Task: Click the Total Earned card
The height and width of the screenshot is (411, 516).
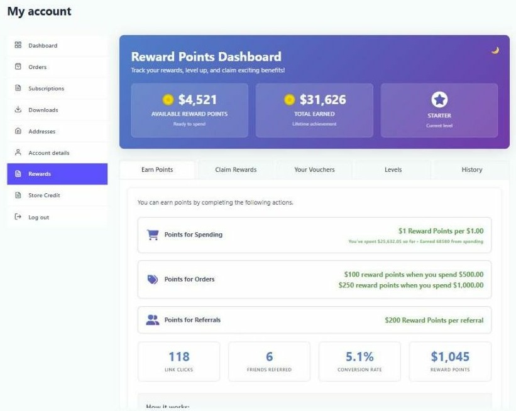Action: 314,110
